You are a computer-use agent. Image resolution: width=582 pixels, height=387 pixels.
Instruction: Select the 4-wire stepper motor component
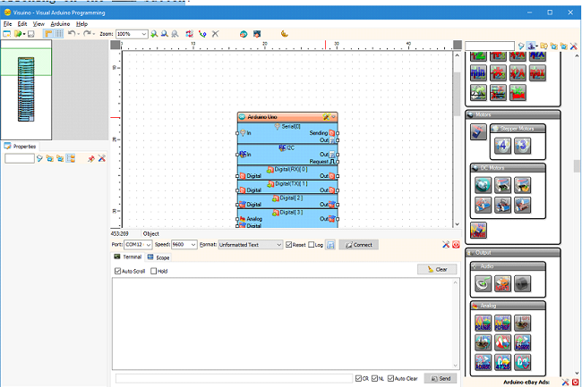pos(502,146)
